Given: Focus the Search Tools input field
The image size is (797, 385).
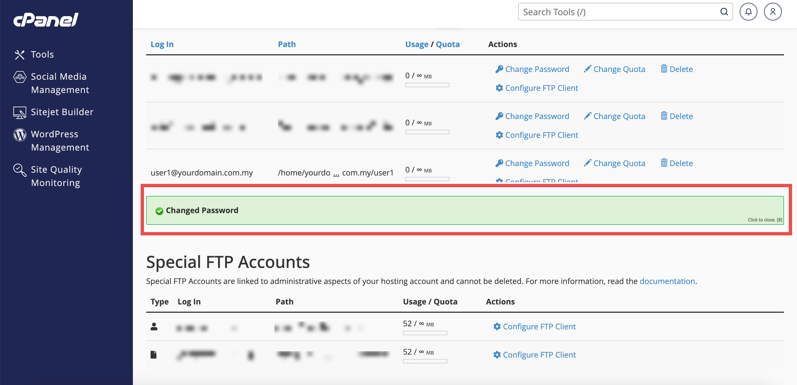Looking at the screenshot, I should tap(619, 12).
